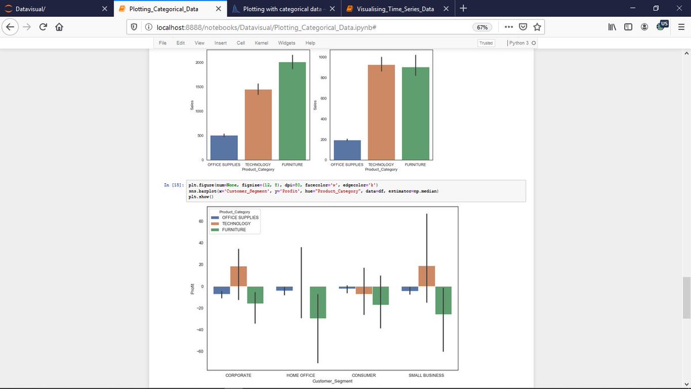Open the Firefox account icon
Viewport: 691px width, 389px height.
click(x=645, y=27)
